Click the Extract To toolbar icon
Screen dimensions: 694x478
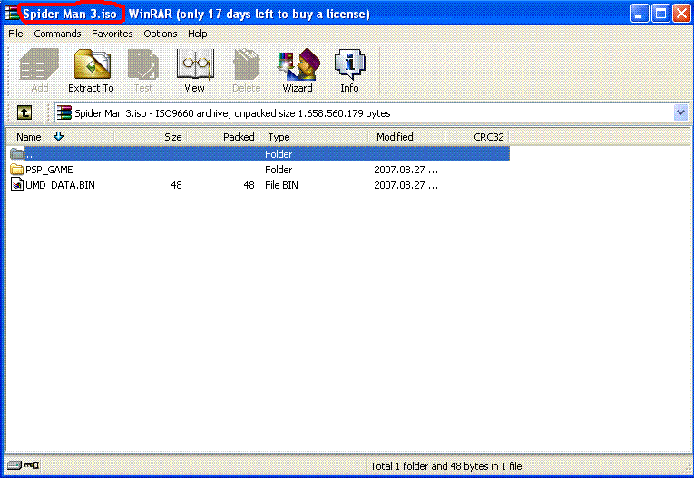tap(92, 70)
